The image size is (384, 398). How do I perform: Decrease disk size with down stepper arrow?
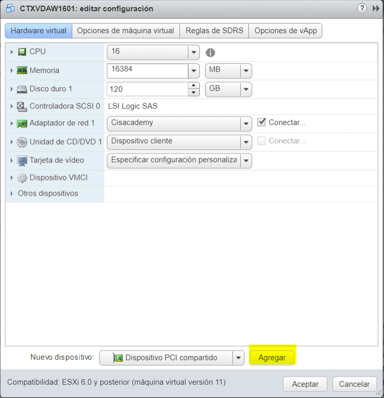(193, 93)
